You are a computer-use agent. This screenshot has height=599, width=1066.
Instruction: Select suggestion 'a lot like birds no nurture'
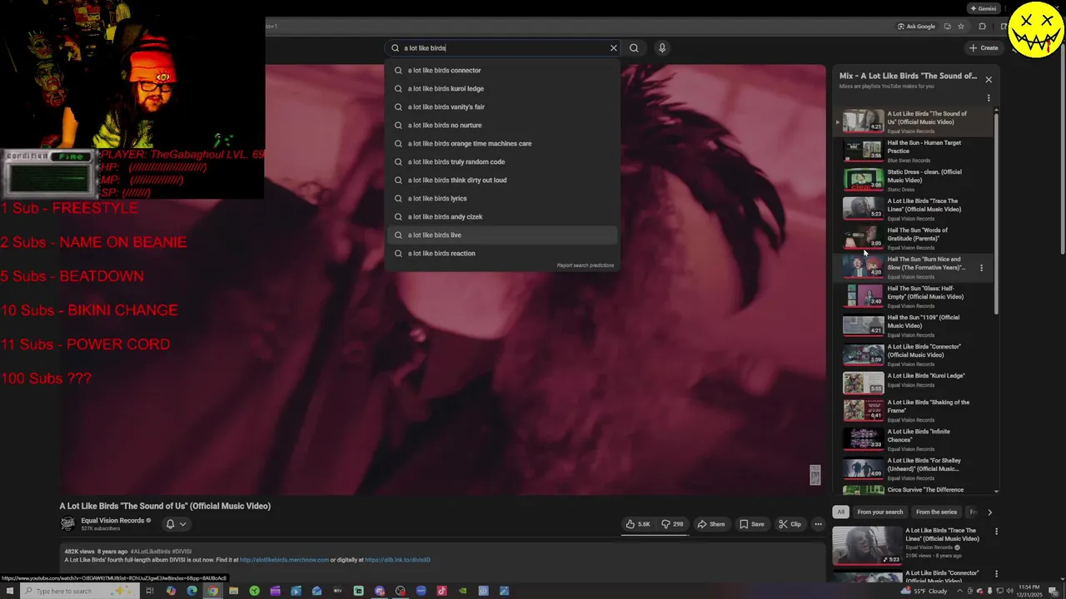(x=502, y=126)
